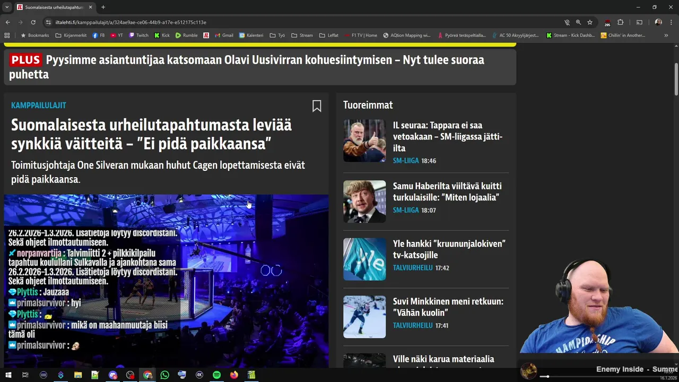Open the tab search dropdown arrow
Viewport: 679px width, 382px height.
(7, 7)
